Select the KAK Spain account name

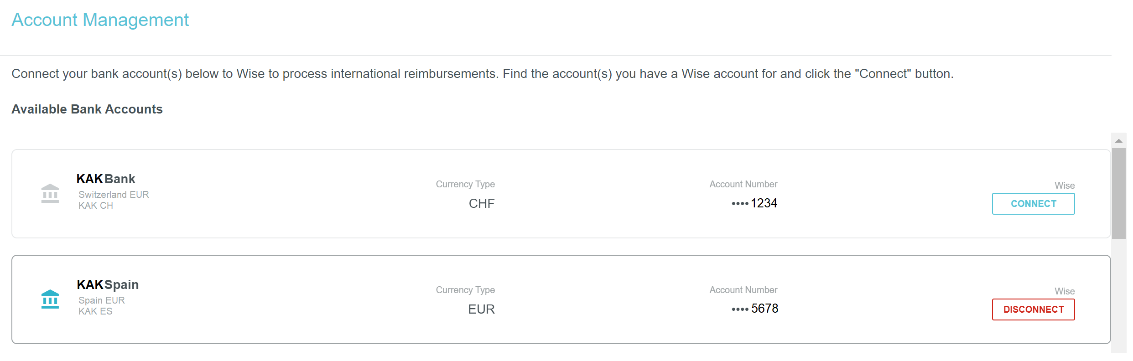coord(108,284)
